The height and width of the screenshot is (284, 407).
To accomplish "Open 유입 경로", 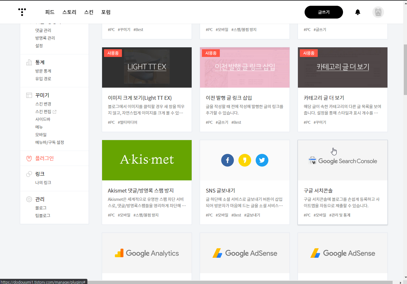I will (43, 79).
